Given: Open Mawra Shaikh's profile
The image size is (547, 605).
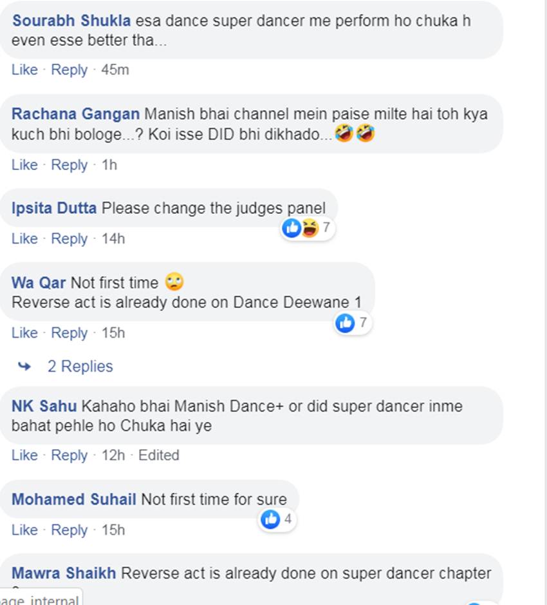Looking at the screenshot, I should 64,573.
